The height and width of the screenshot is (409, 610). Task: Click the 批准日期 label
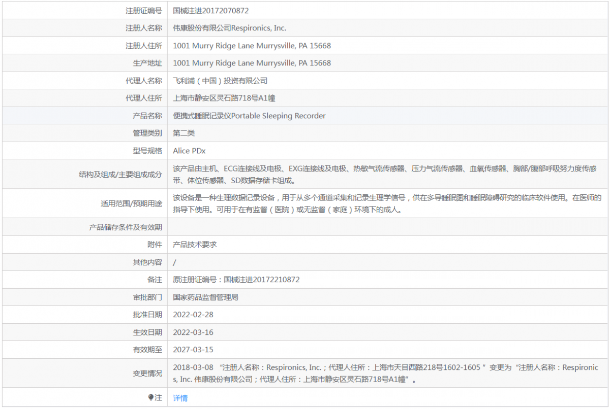tap(147, 314)
